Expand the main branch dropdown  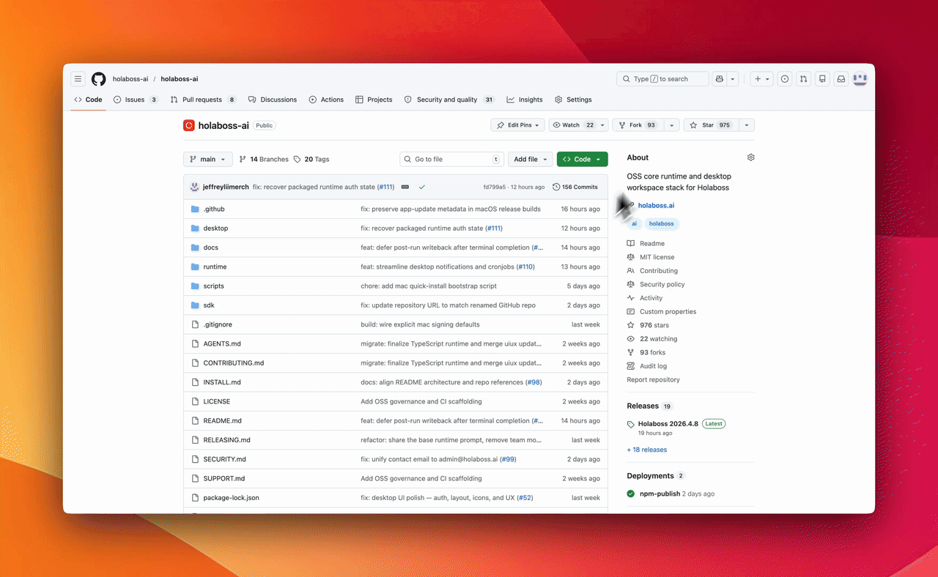(208, 159)
